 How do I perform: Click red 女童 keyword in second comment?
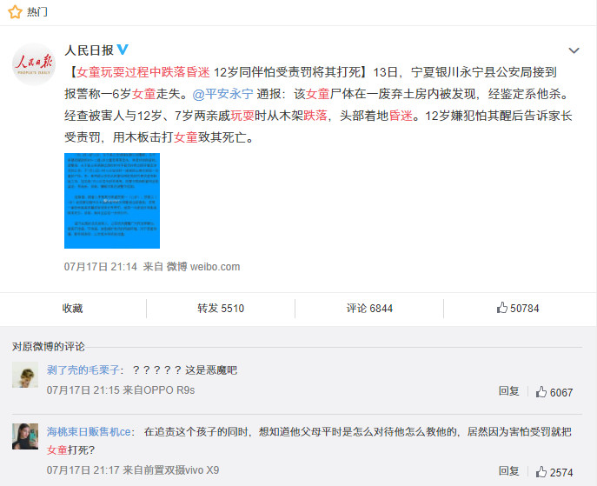(57, 450)
